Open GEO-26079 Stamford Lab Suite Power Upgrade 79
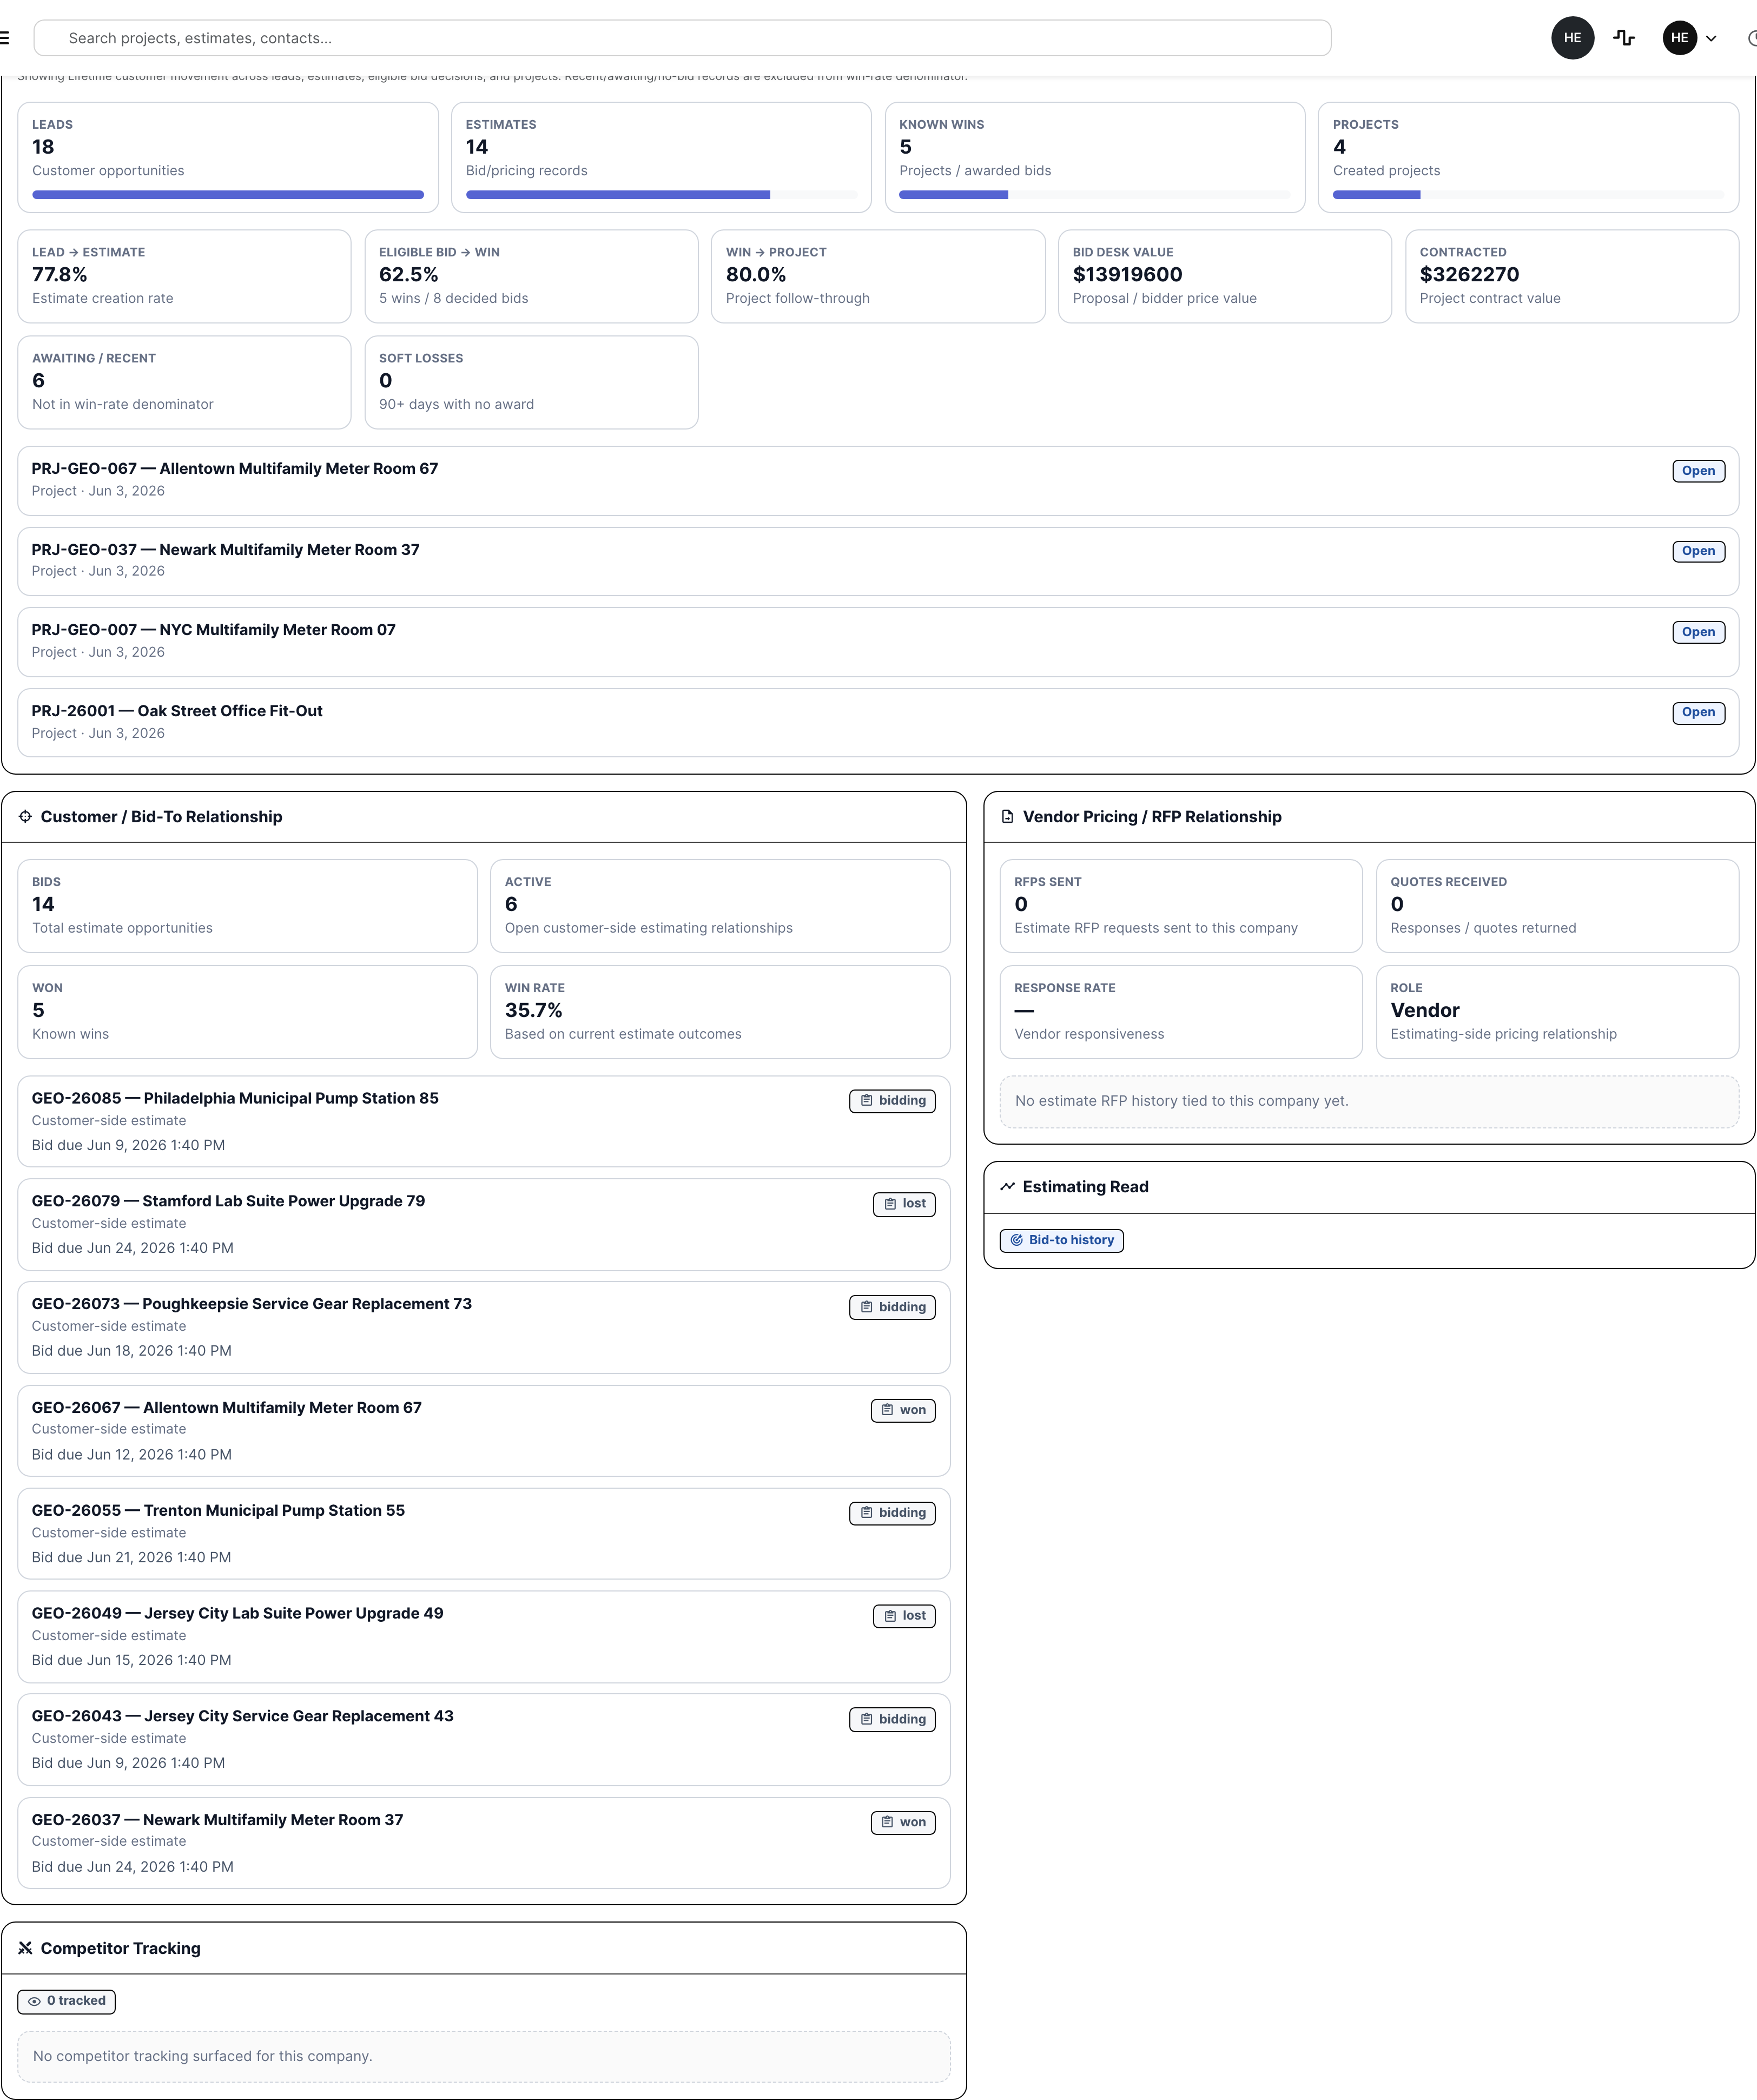 click(484, 1224)
